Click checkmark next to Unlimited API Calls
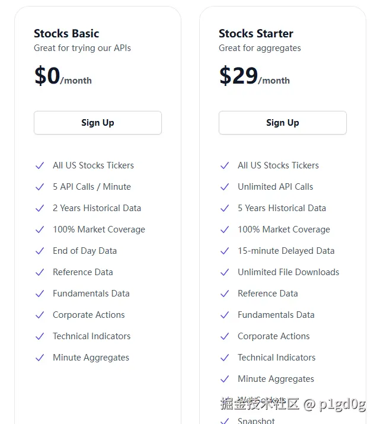 [225, 187]
